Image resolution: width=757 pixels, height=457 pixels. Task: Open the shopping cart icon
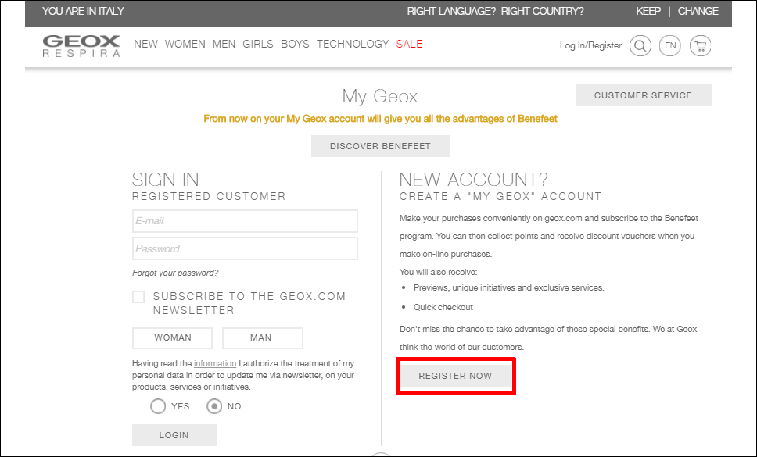click(700, 46)
